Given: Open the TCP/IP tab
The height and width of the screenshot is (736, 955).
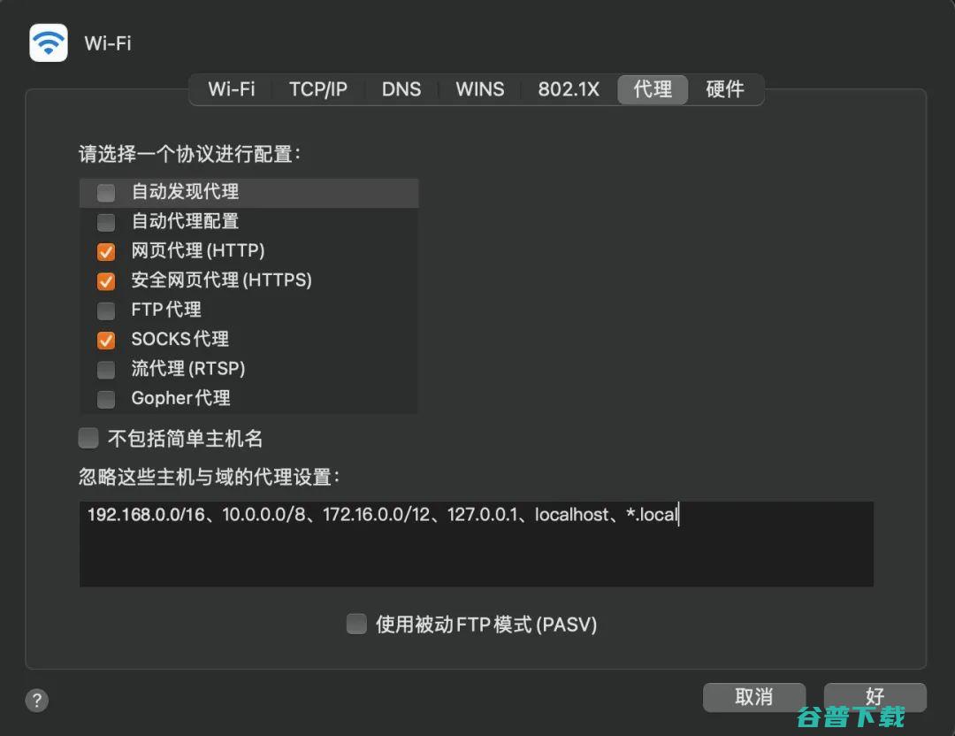Looking at the screenshot, I should point(318,89).
